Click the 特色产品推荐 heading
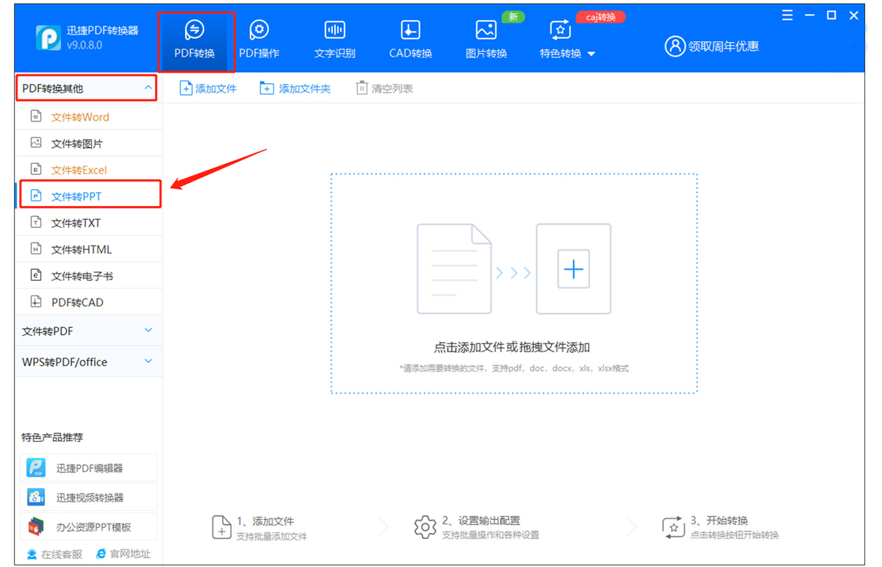Image resolution: width=882 pixels, height=567 pixels. click(x=52, y=438)
